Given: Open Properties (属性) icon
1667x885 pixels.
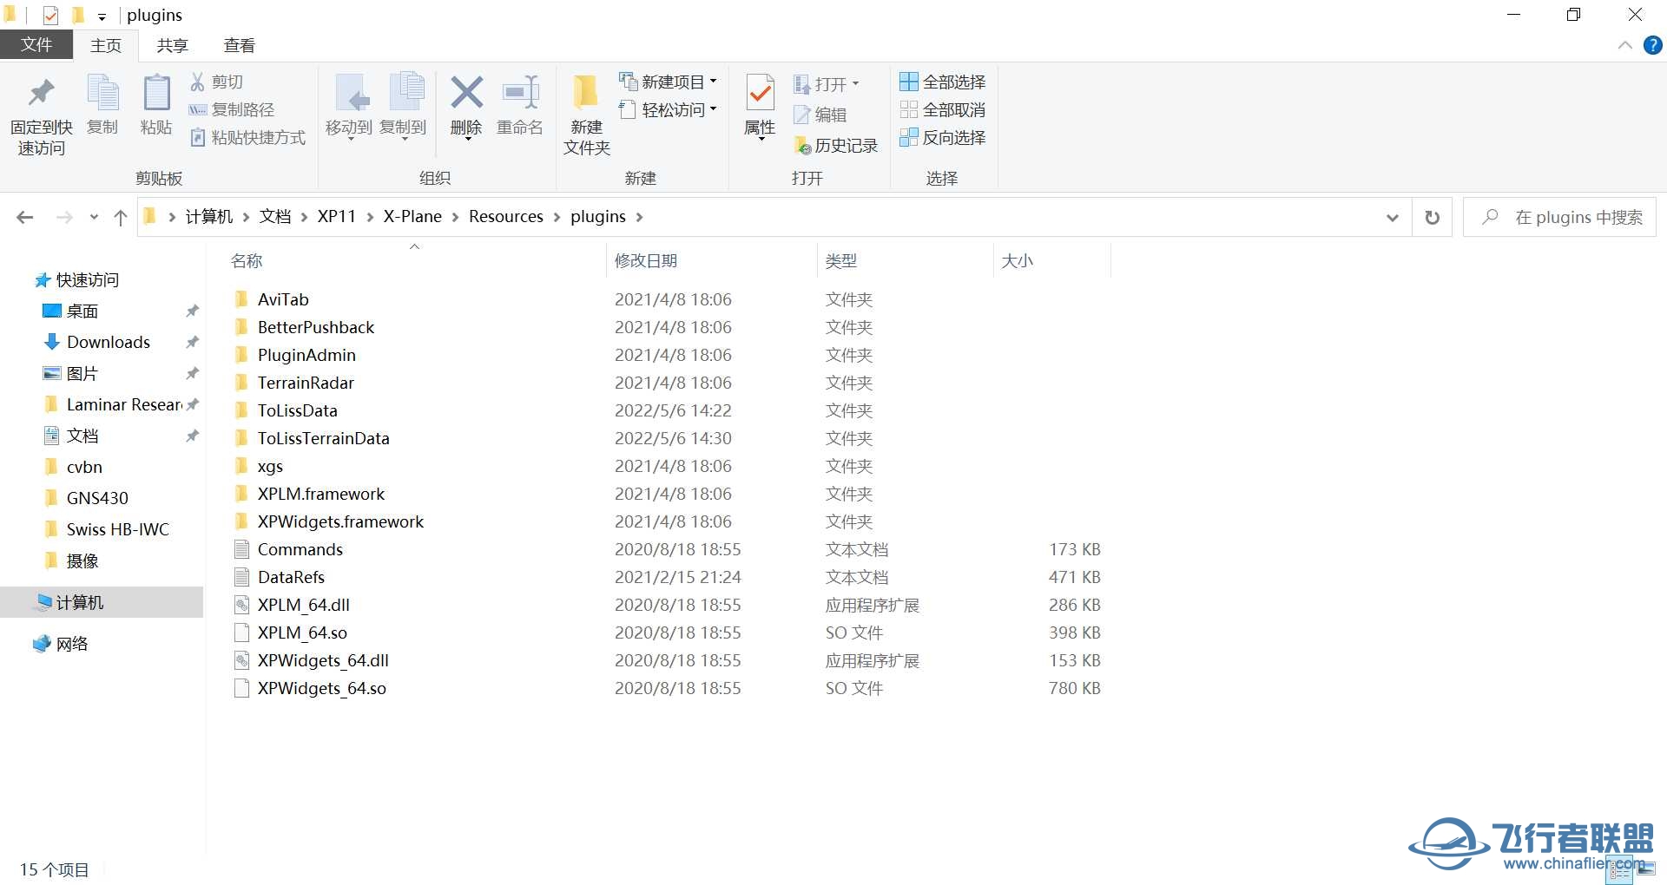Looking at the screenshot, I should [760, 94].
